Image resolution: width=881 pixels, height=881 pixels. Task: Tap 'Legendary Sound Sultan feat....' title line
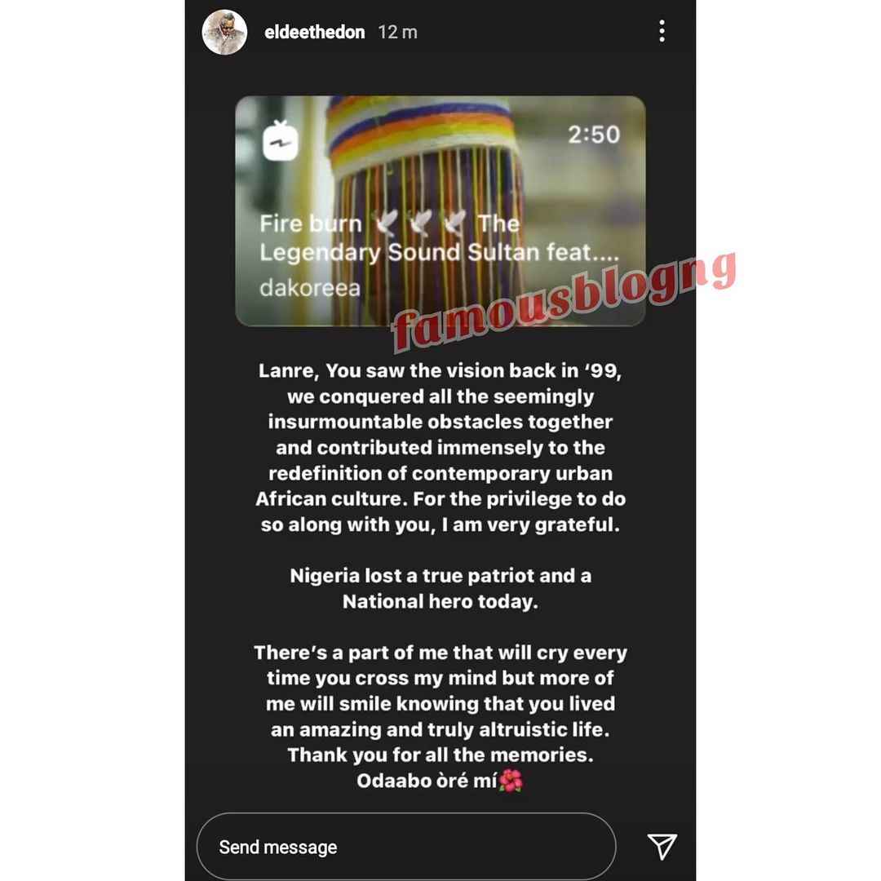pos(439,252)
